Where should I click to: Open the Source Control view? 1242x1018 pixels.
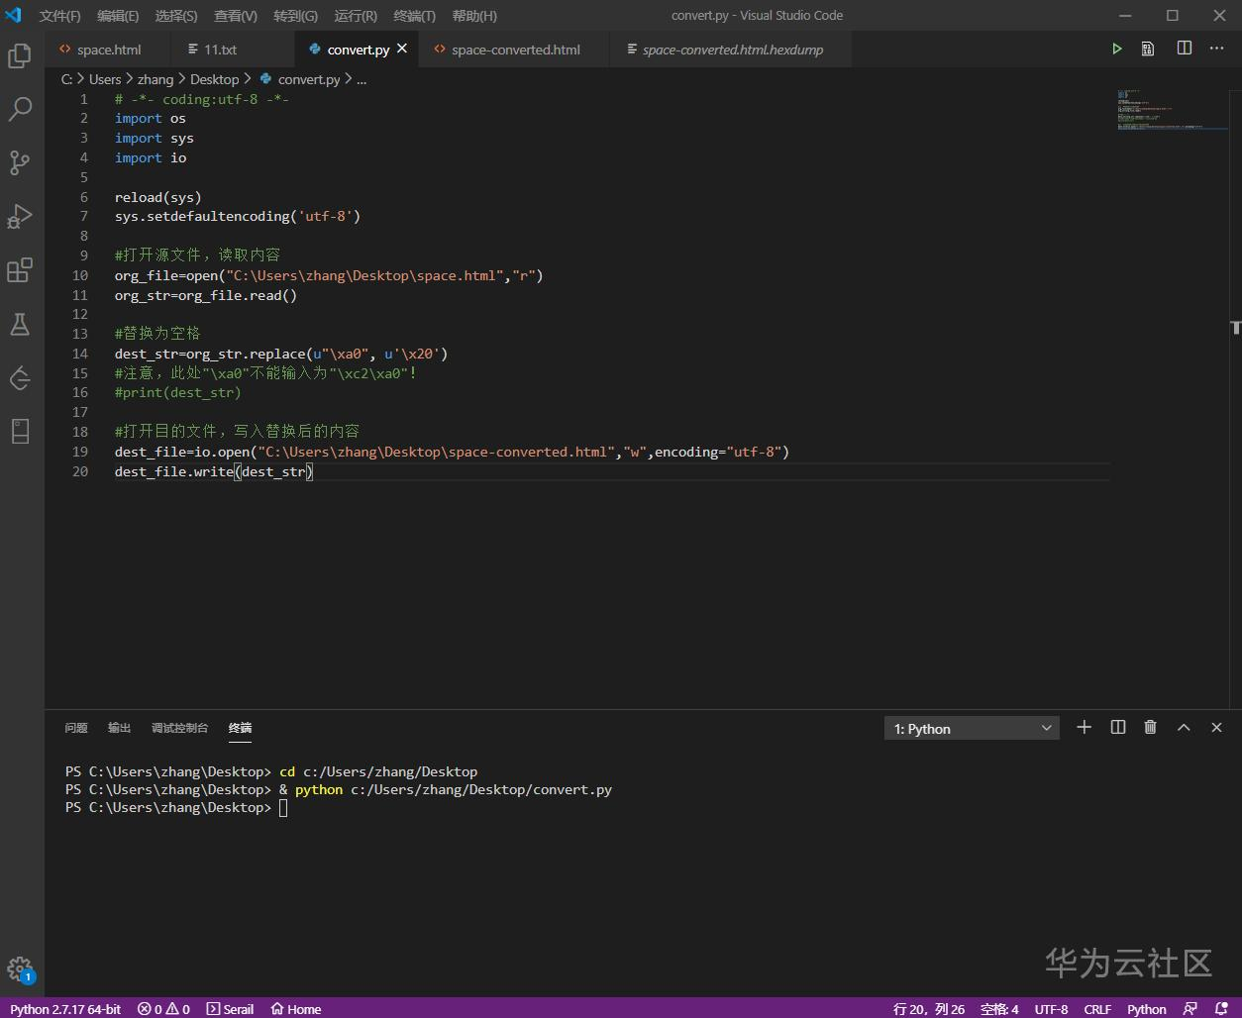[20, 162]
